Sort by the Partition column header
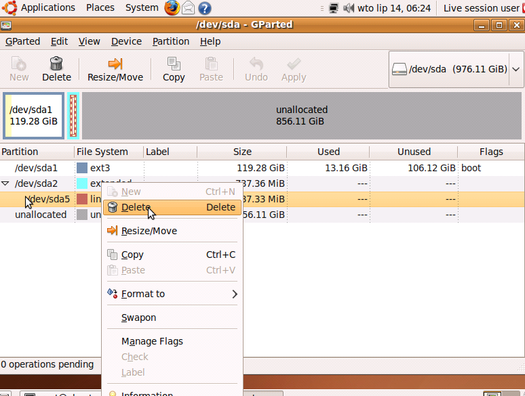 click(x=37, y=152)
